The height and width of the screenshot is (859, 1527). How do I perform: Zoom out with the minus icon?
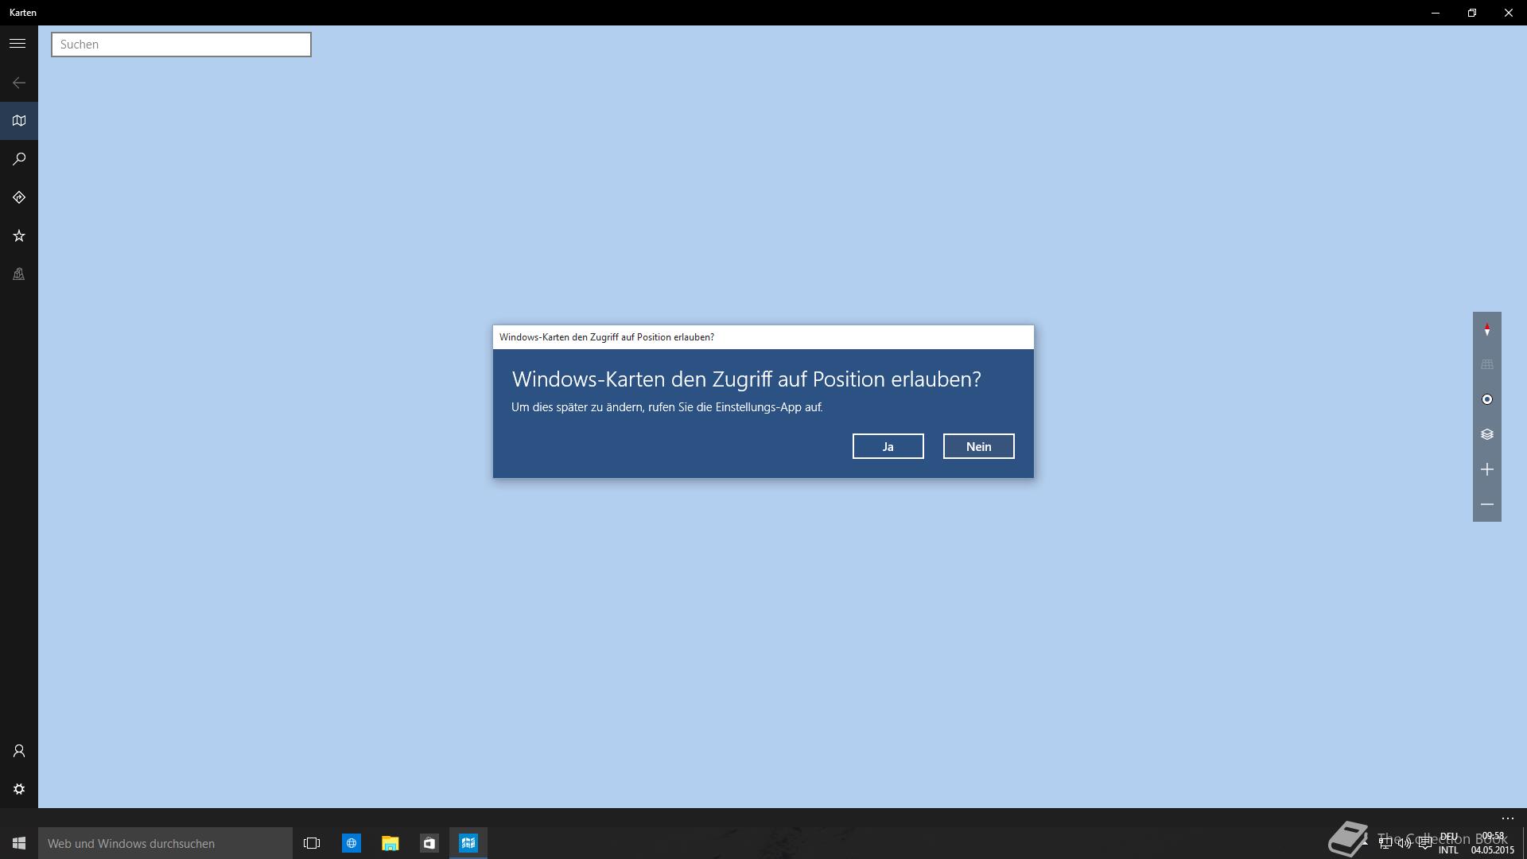pyautogui.click(x=1486, y=504)
